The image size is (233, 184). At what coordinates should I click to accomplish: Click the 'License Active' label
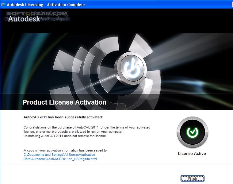[192, 153]
